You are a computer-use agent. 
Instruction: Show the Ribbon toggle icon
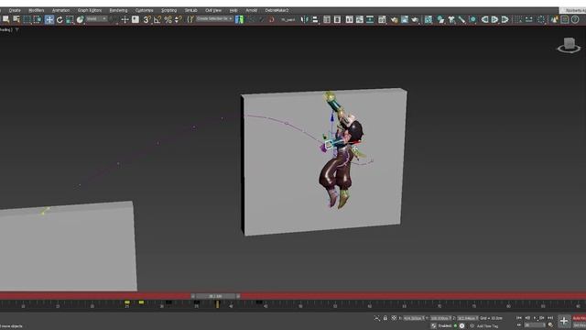tap(349, 19)
